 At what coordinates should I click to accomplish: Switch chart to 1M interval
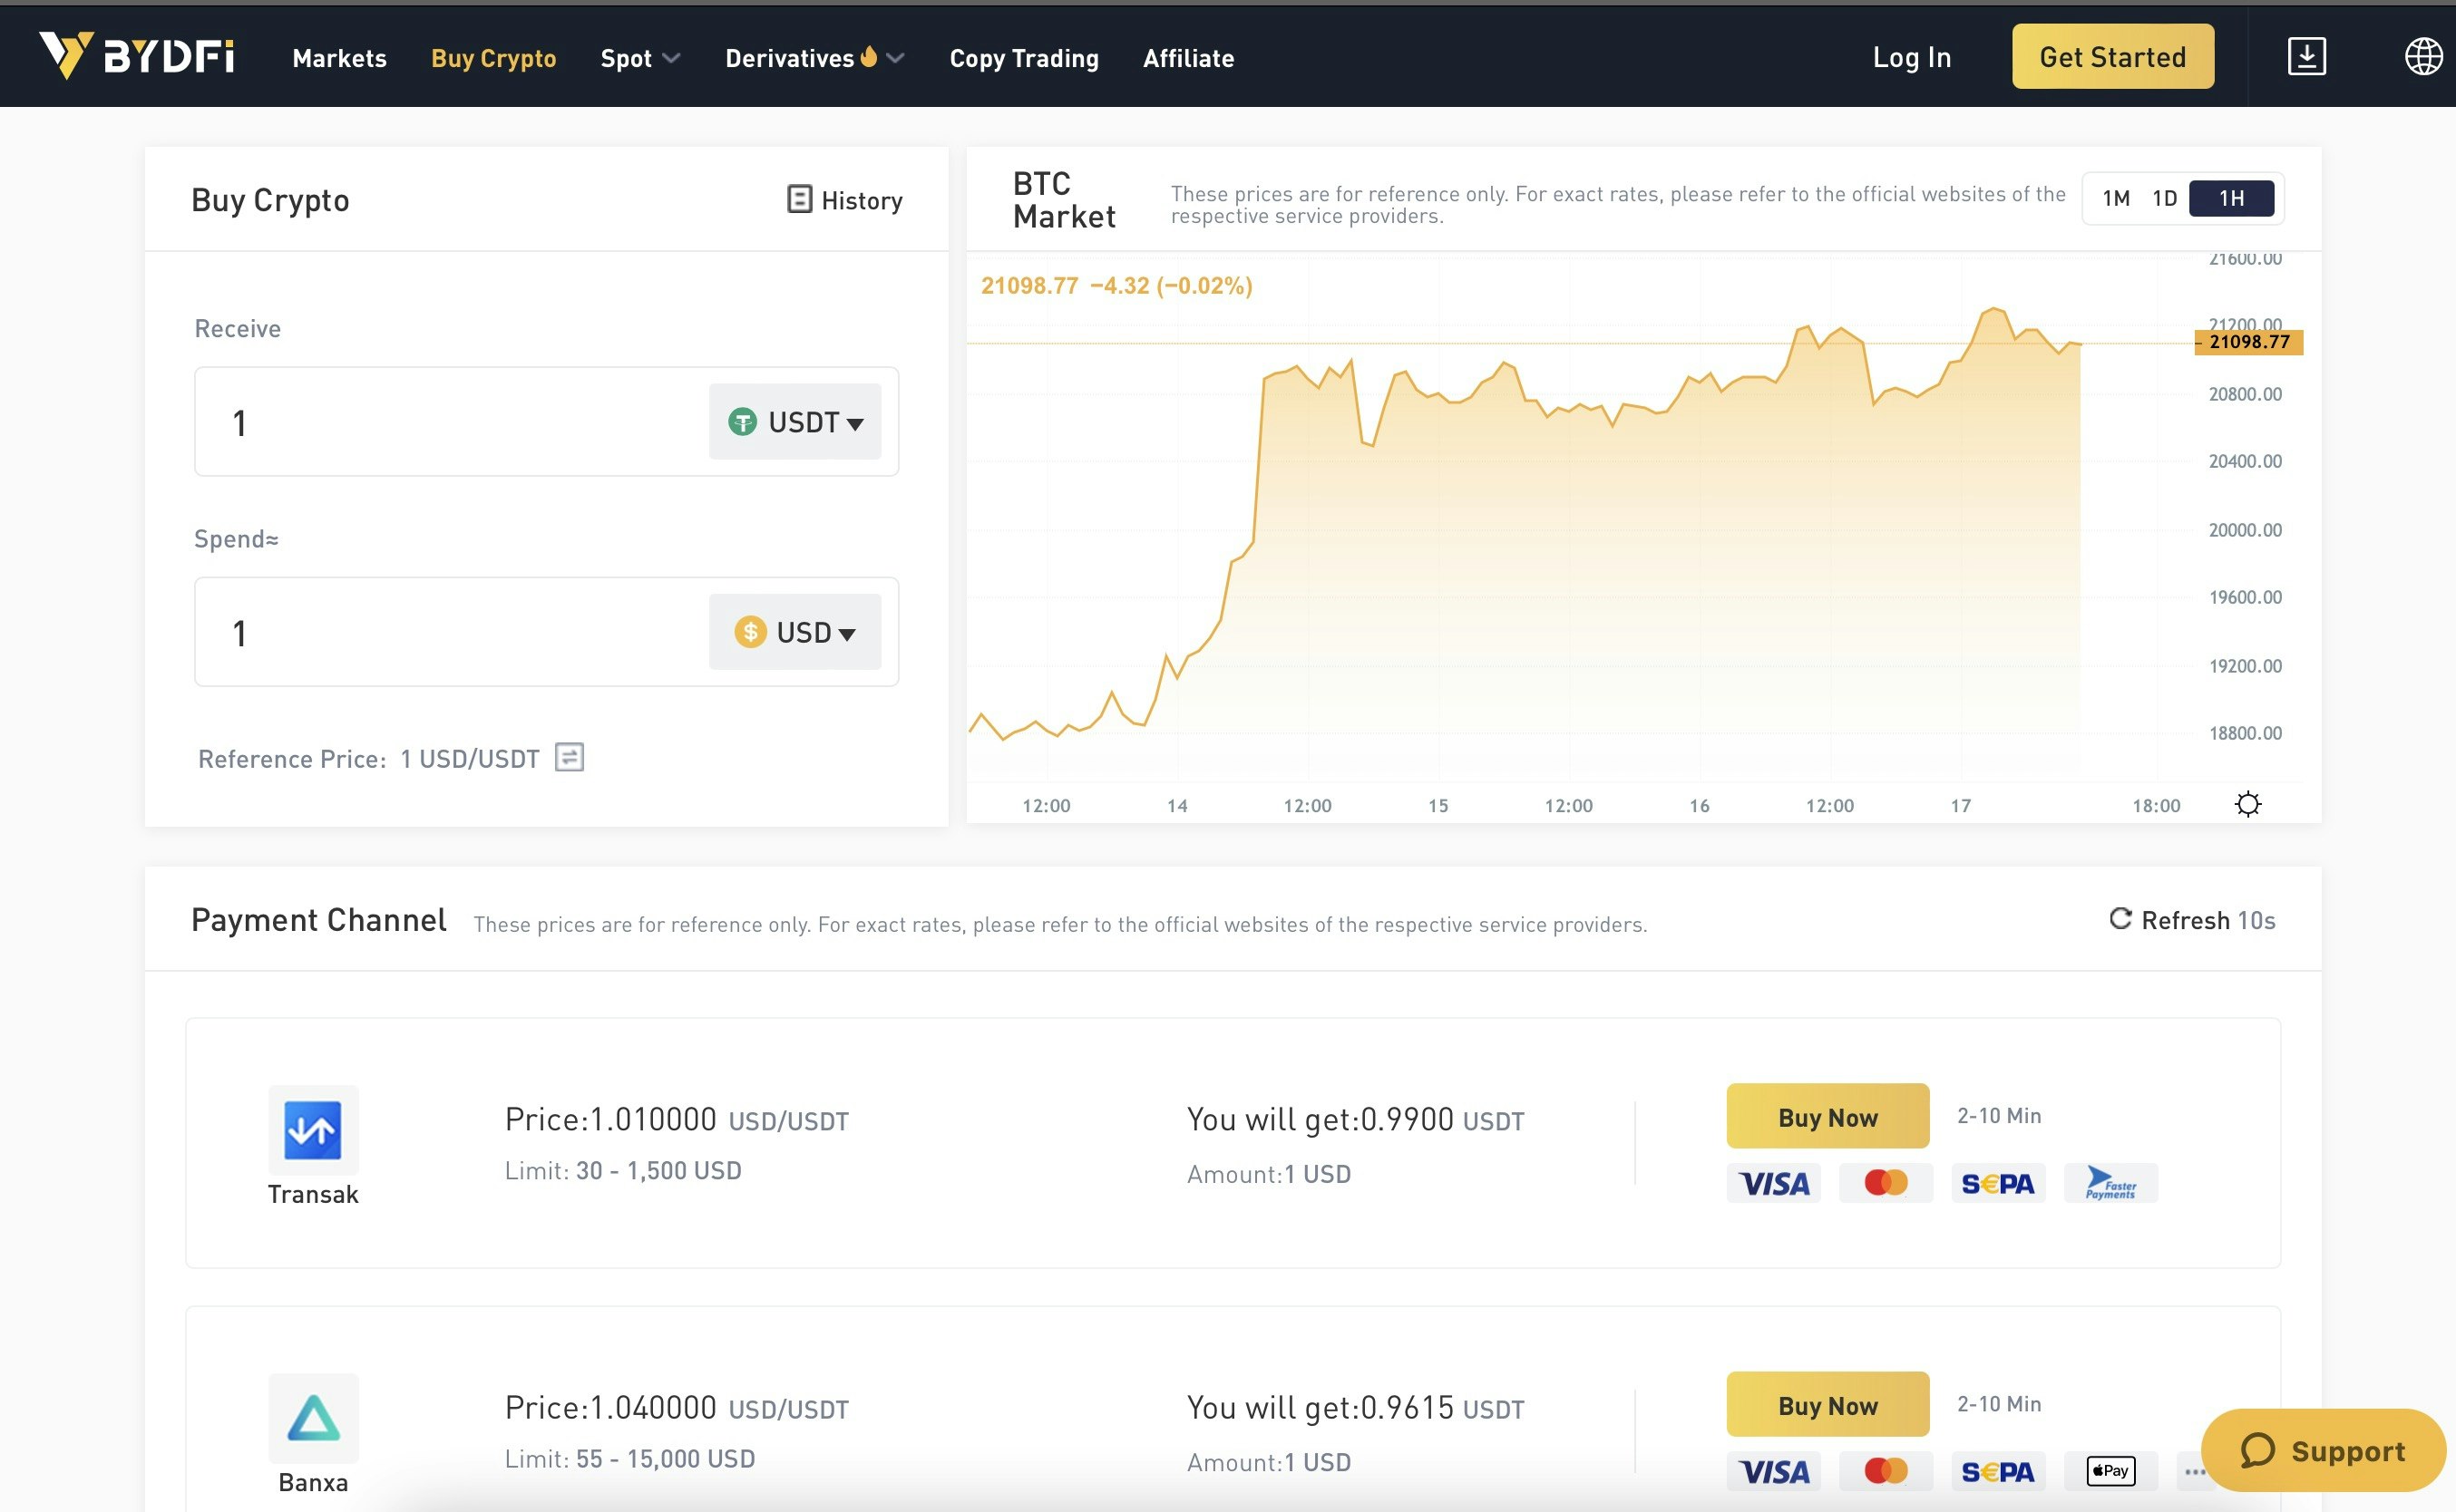coord(2116,198)
